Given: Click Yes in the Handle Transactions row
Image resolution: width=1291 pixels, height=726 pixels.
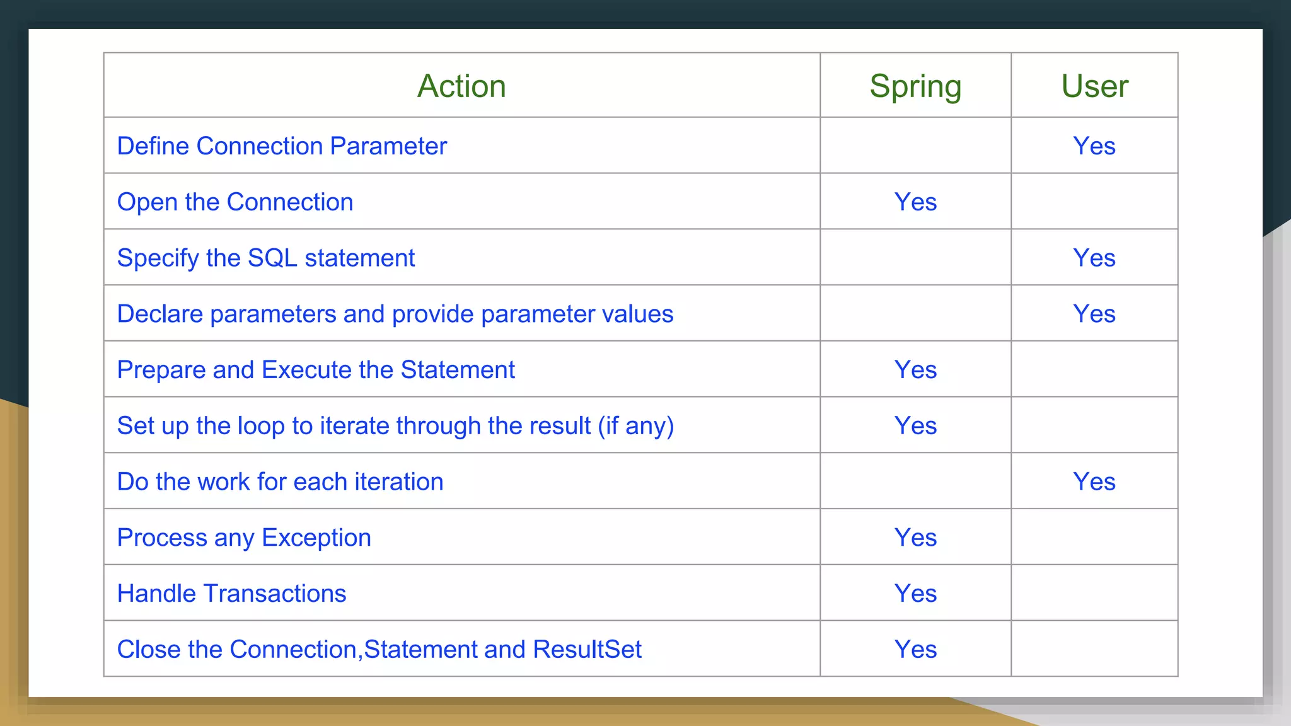Looking at the screenshot, I should pos(915,594).
